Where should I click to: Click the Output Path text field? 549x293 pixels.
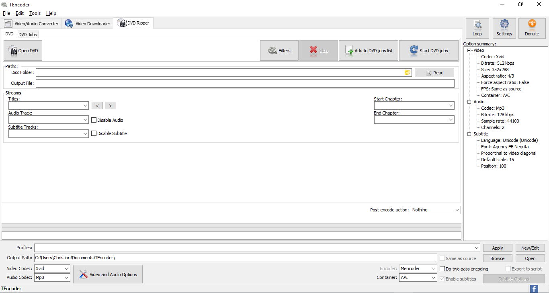(x=236, y=258)
